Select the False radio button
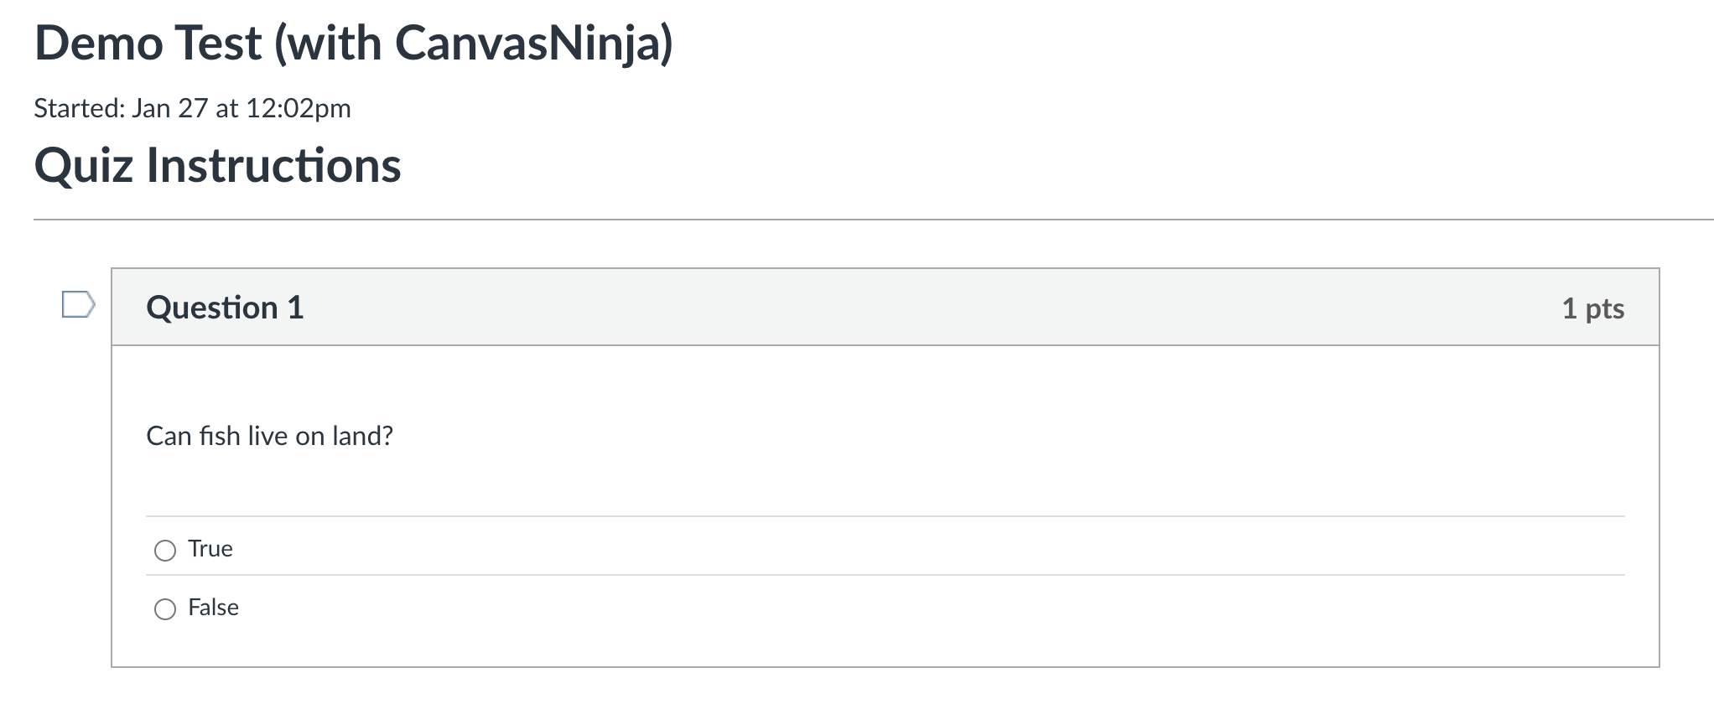This screenshot has height=704, width=1714. pos(165,608)
